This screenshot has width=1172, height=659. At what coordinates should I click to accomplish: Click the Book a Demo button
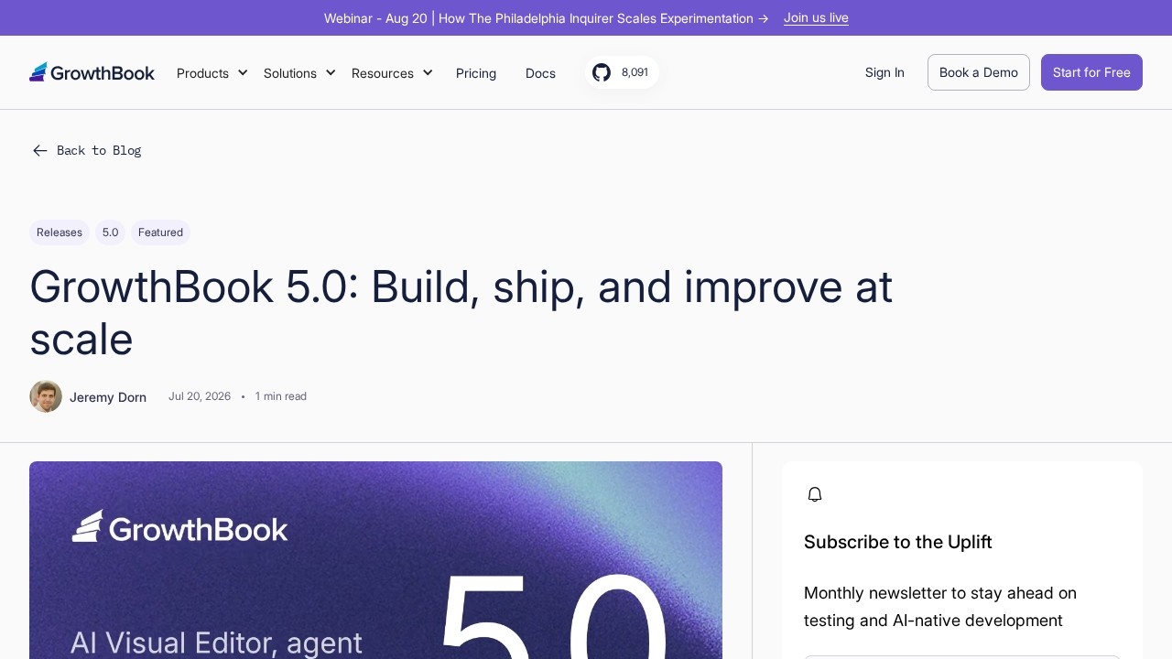point(979,72)
